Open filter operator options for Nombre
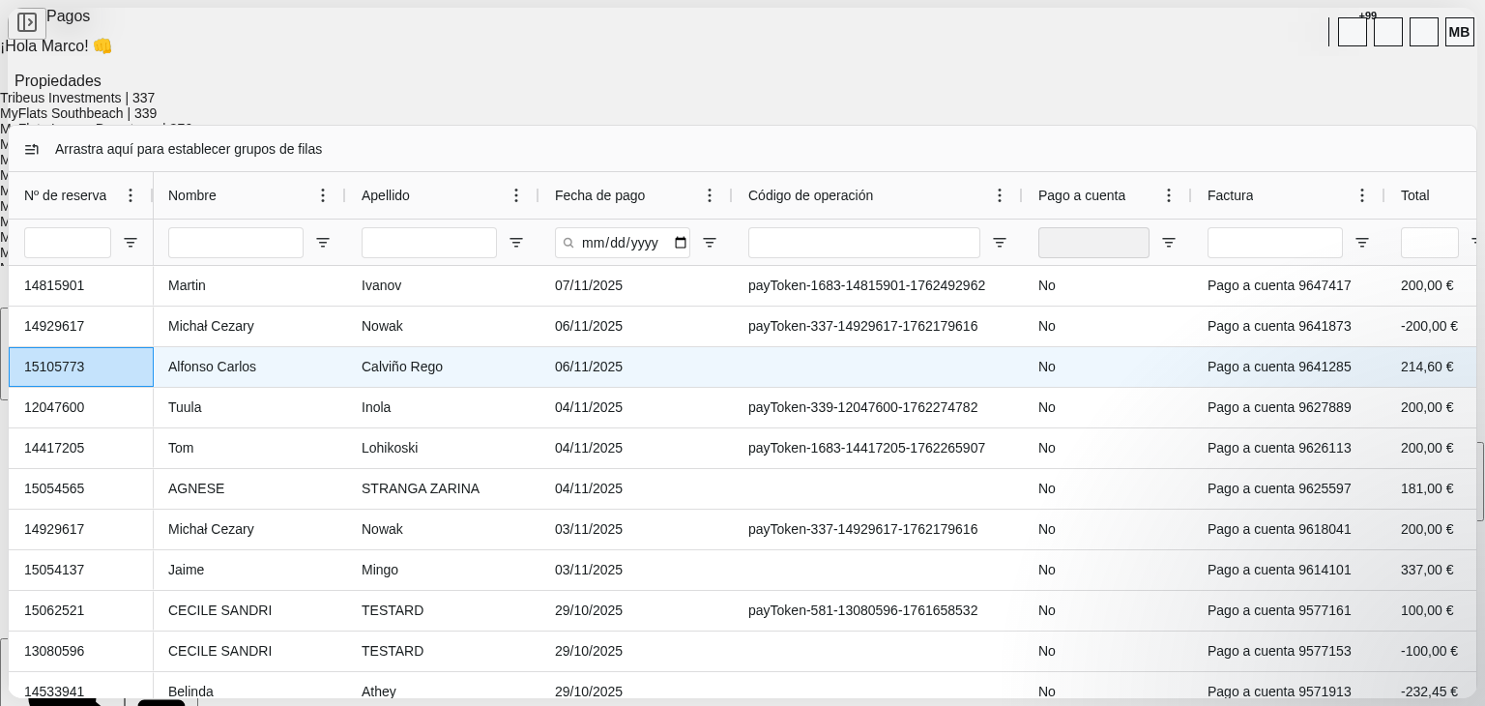The width and height of the screenshot is (1485, 706). pyautogui.click(x=323, y=243)
